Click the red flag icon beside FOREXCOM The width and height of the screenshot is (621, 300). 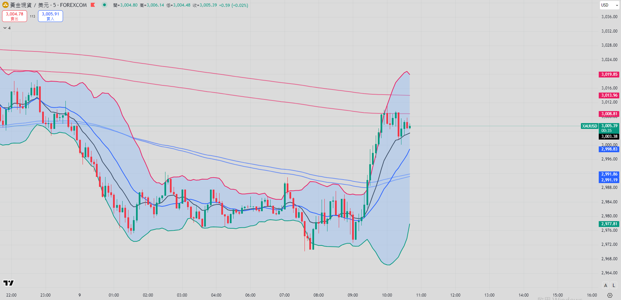coord(93,5)
